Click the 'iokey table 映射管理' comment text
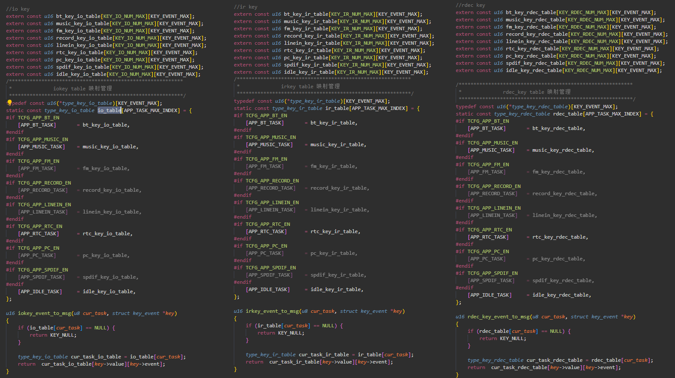 83,89
